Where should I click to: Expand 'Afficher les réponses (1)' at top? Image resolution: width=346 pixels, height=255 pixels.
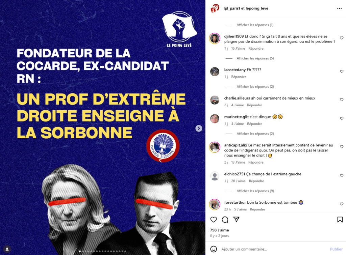(x=255, y=25)
